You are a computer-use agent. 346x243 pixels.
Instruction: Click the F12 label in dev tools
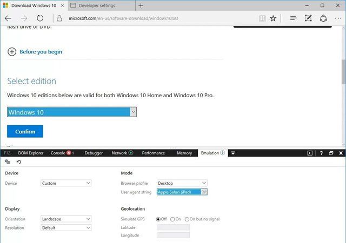[x=7, y=153]
